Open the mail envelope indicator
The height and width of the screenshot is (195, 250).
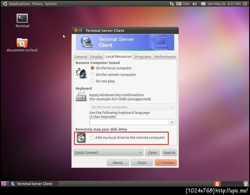[203, 4]
